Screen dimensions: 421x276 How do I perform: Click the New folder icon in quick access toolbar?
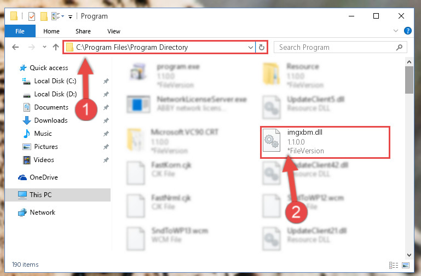coord(44,16)
